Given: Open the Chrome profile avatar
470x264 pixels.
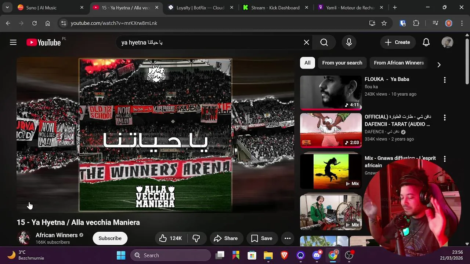Looking at the screenshot, I should (449, 23).
